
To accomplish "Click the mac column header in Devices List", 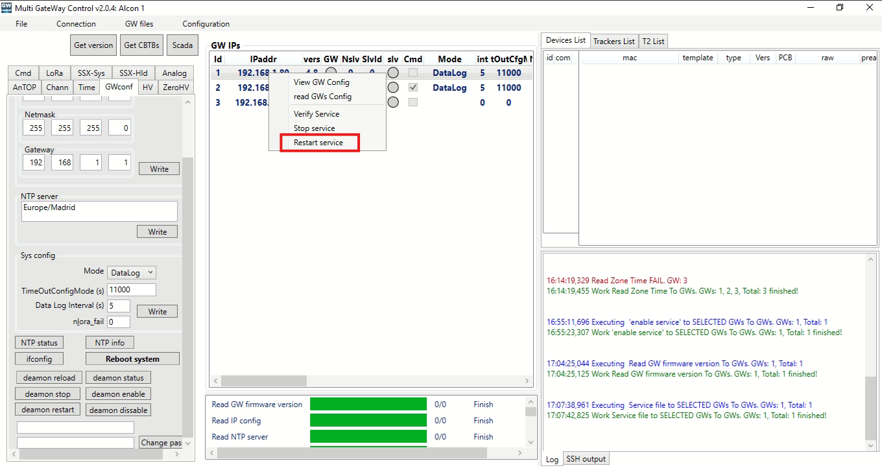I will 630,58.
